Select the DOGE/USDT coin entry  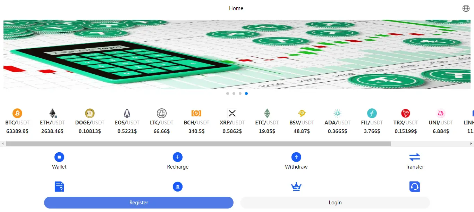90,122
